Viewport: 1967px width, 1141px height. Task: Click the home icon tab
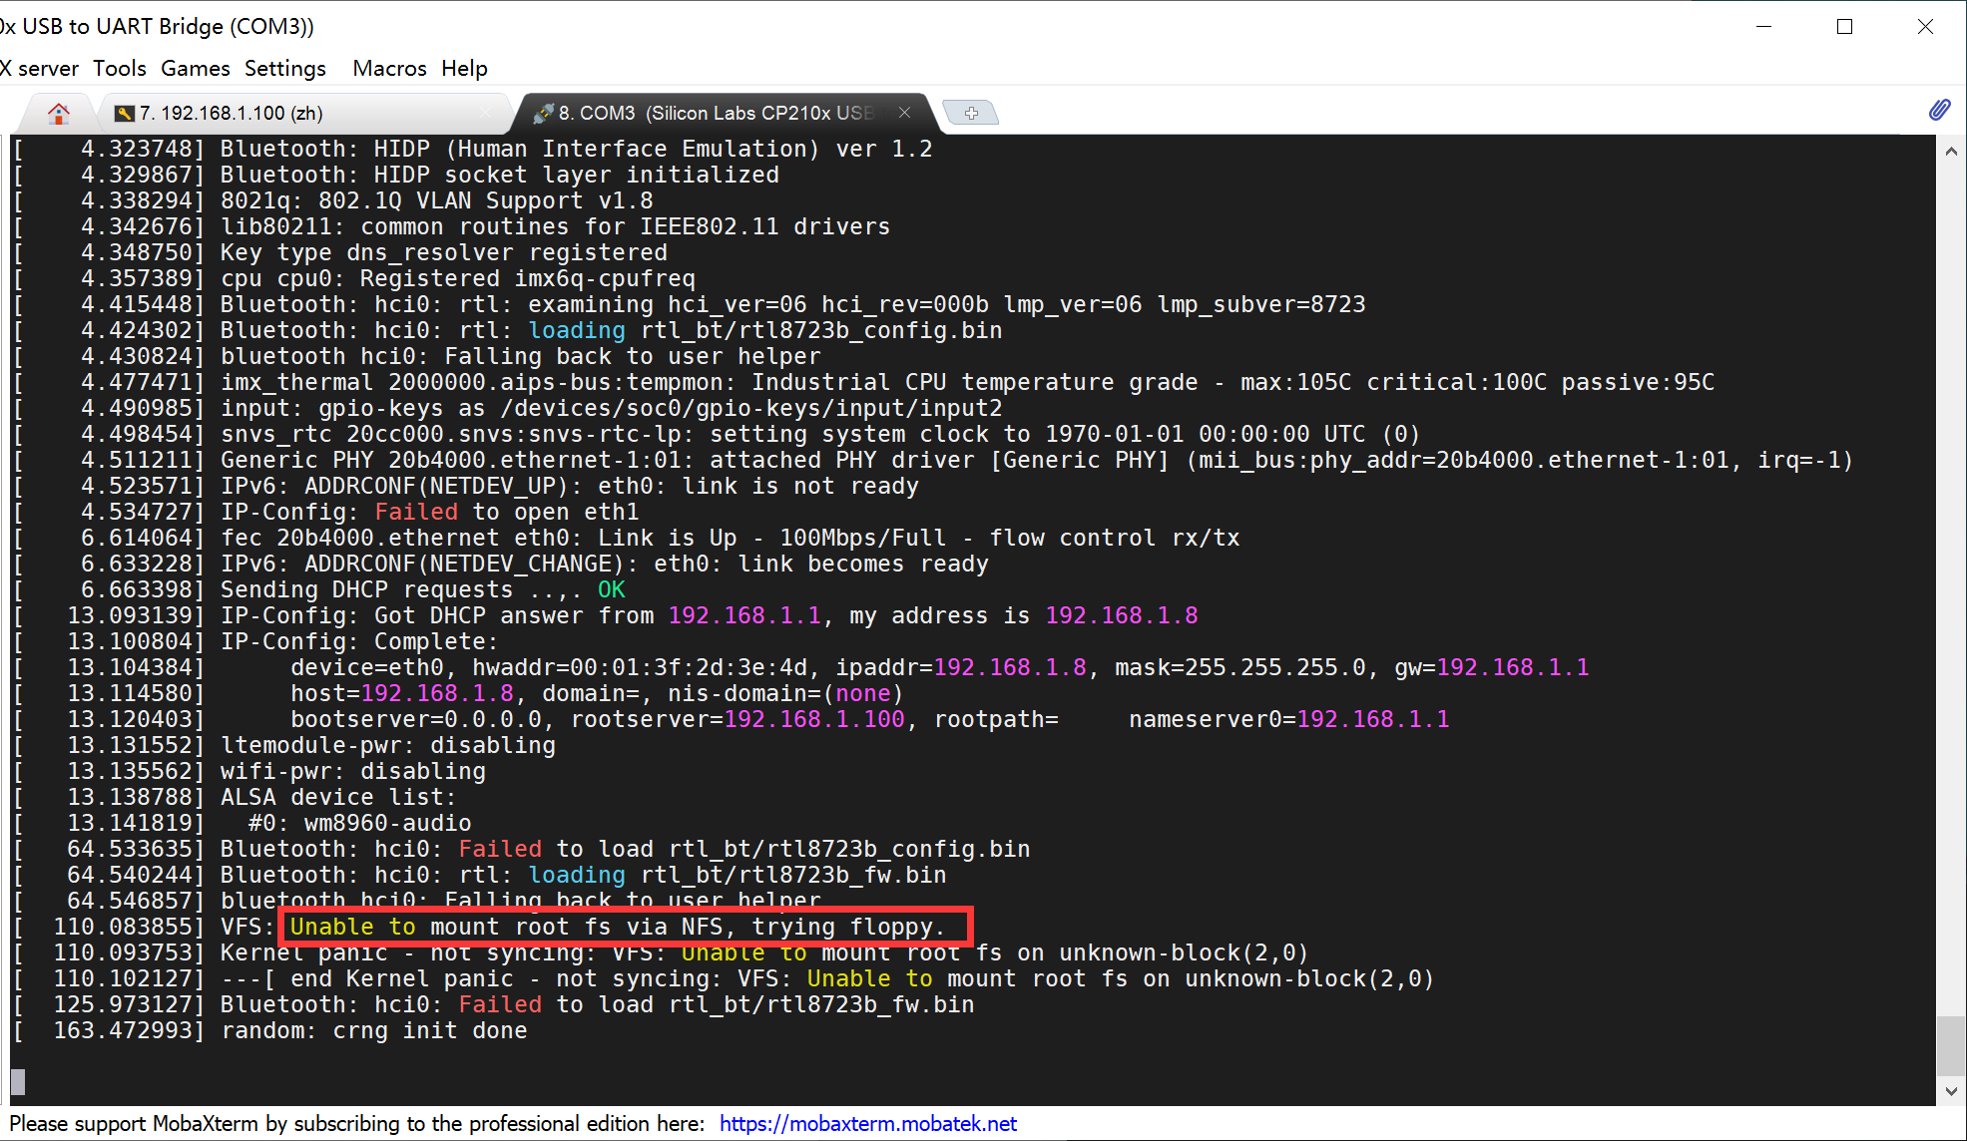click(58, 113)
